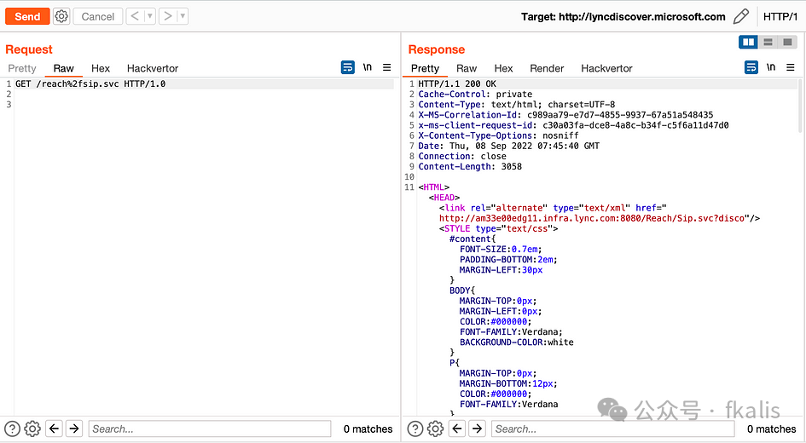Open help for the Request search bar
Screen dimensions: 806x443
(12, 429)
